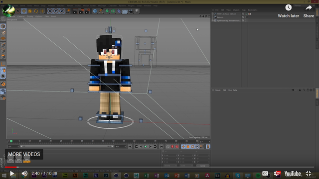
Task: Open Attribute Manager User Data menu
Action: coord(233,90)
